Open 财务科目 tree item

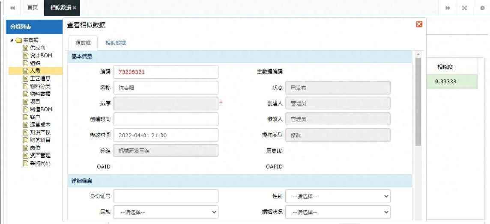click(40, 140)
